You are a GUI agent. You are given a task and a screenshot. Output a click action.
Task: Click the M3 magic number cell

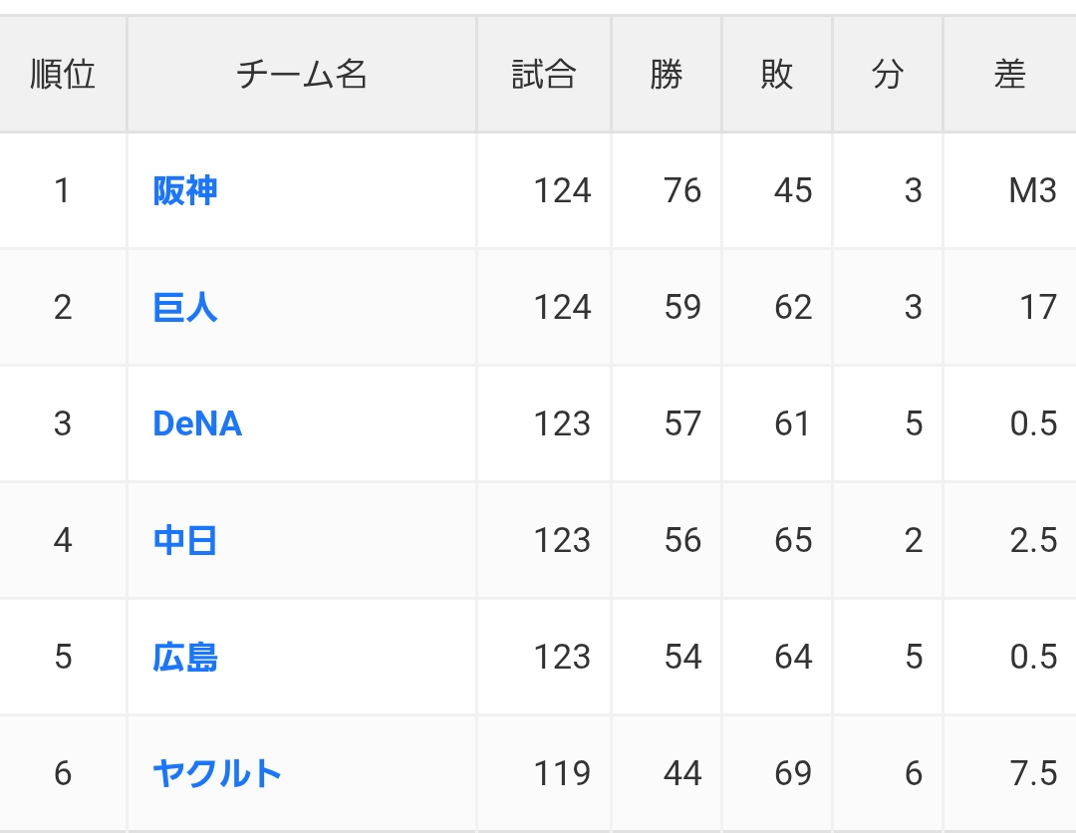click(1032, 190)
